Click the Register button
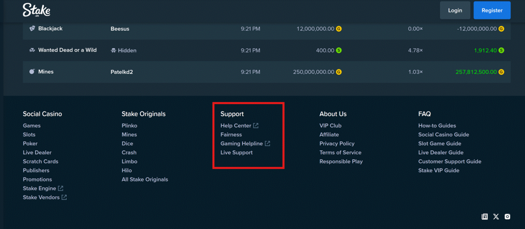 pyautogui.click(x=492, y=10)
